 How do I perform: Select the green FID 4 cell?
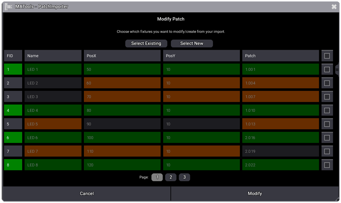tap(13, 110)
